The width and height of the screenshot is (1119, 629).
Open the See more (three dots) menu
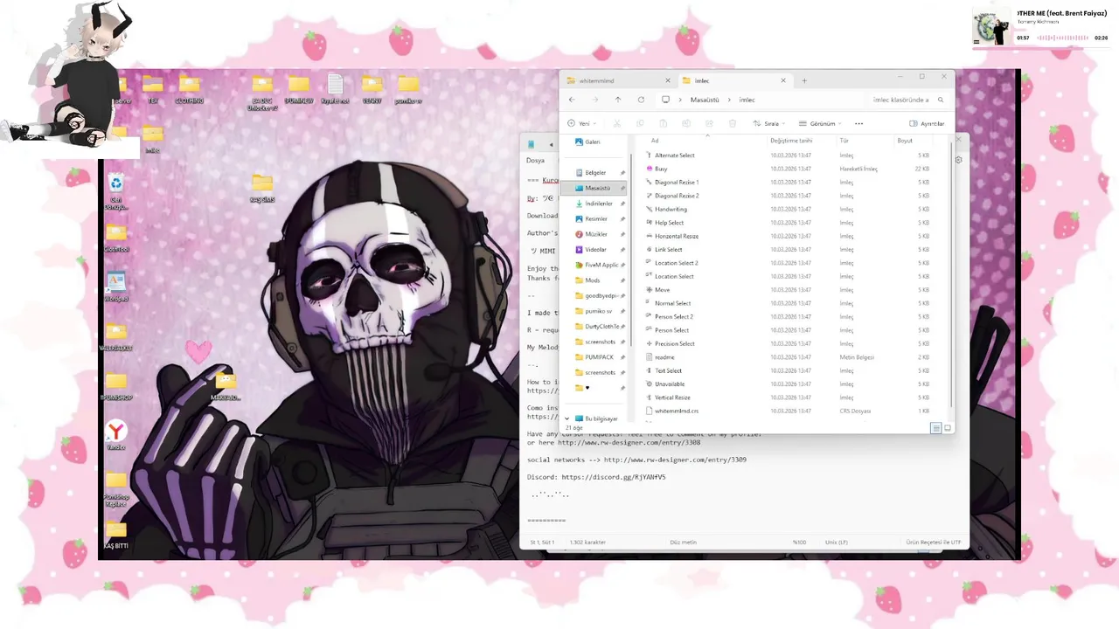click(x=858, y=123)
